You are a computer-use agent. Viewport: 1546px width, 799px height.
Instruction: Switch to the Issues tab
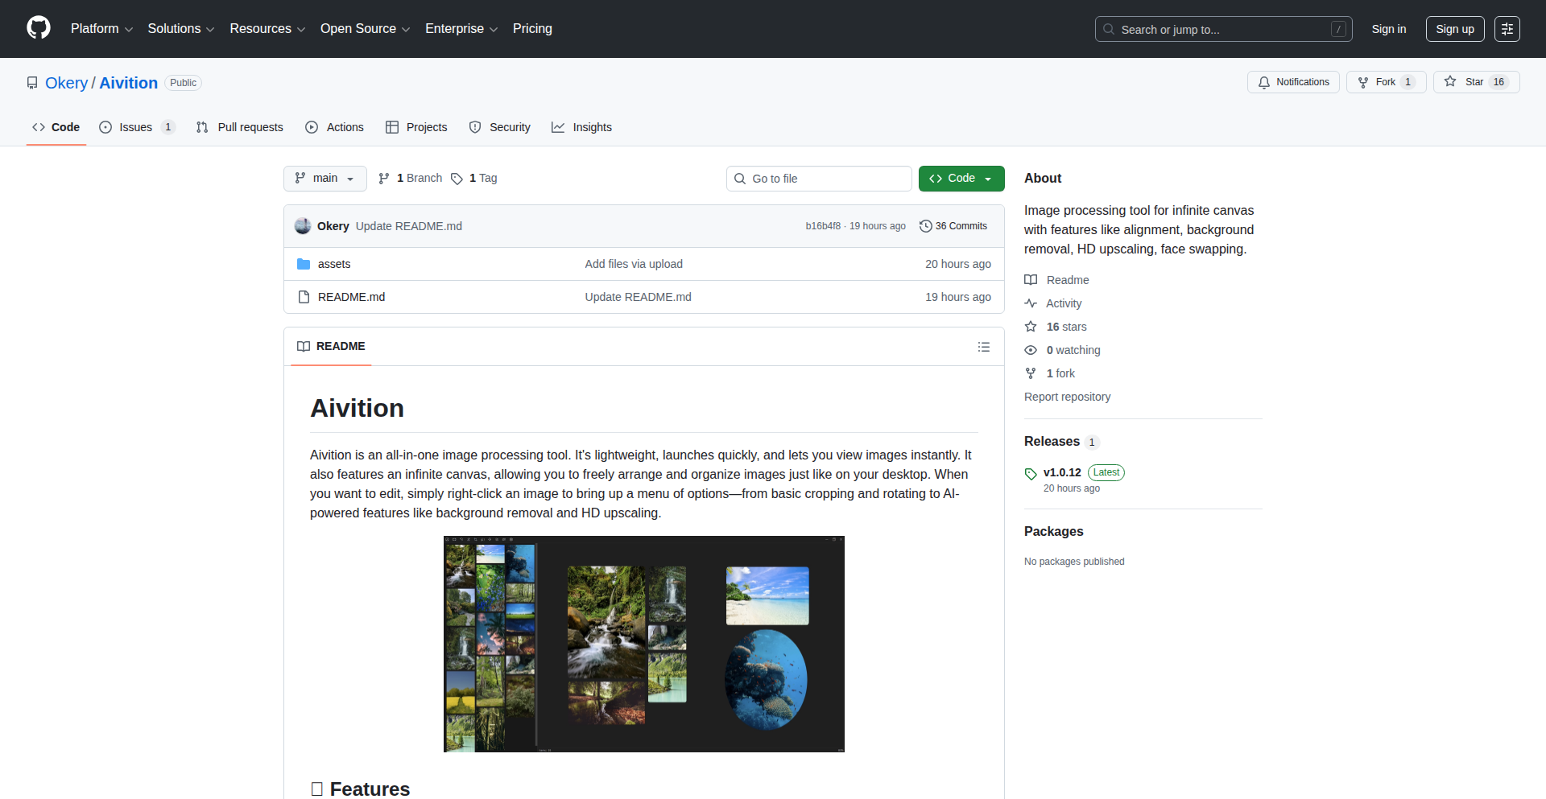point(136,127)
